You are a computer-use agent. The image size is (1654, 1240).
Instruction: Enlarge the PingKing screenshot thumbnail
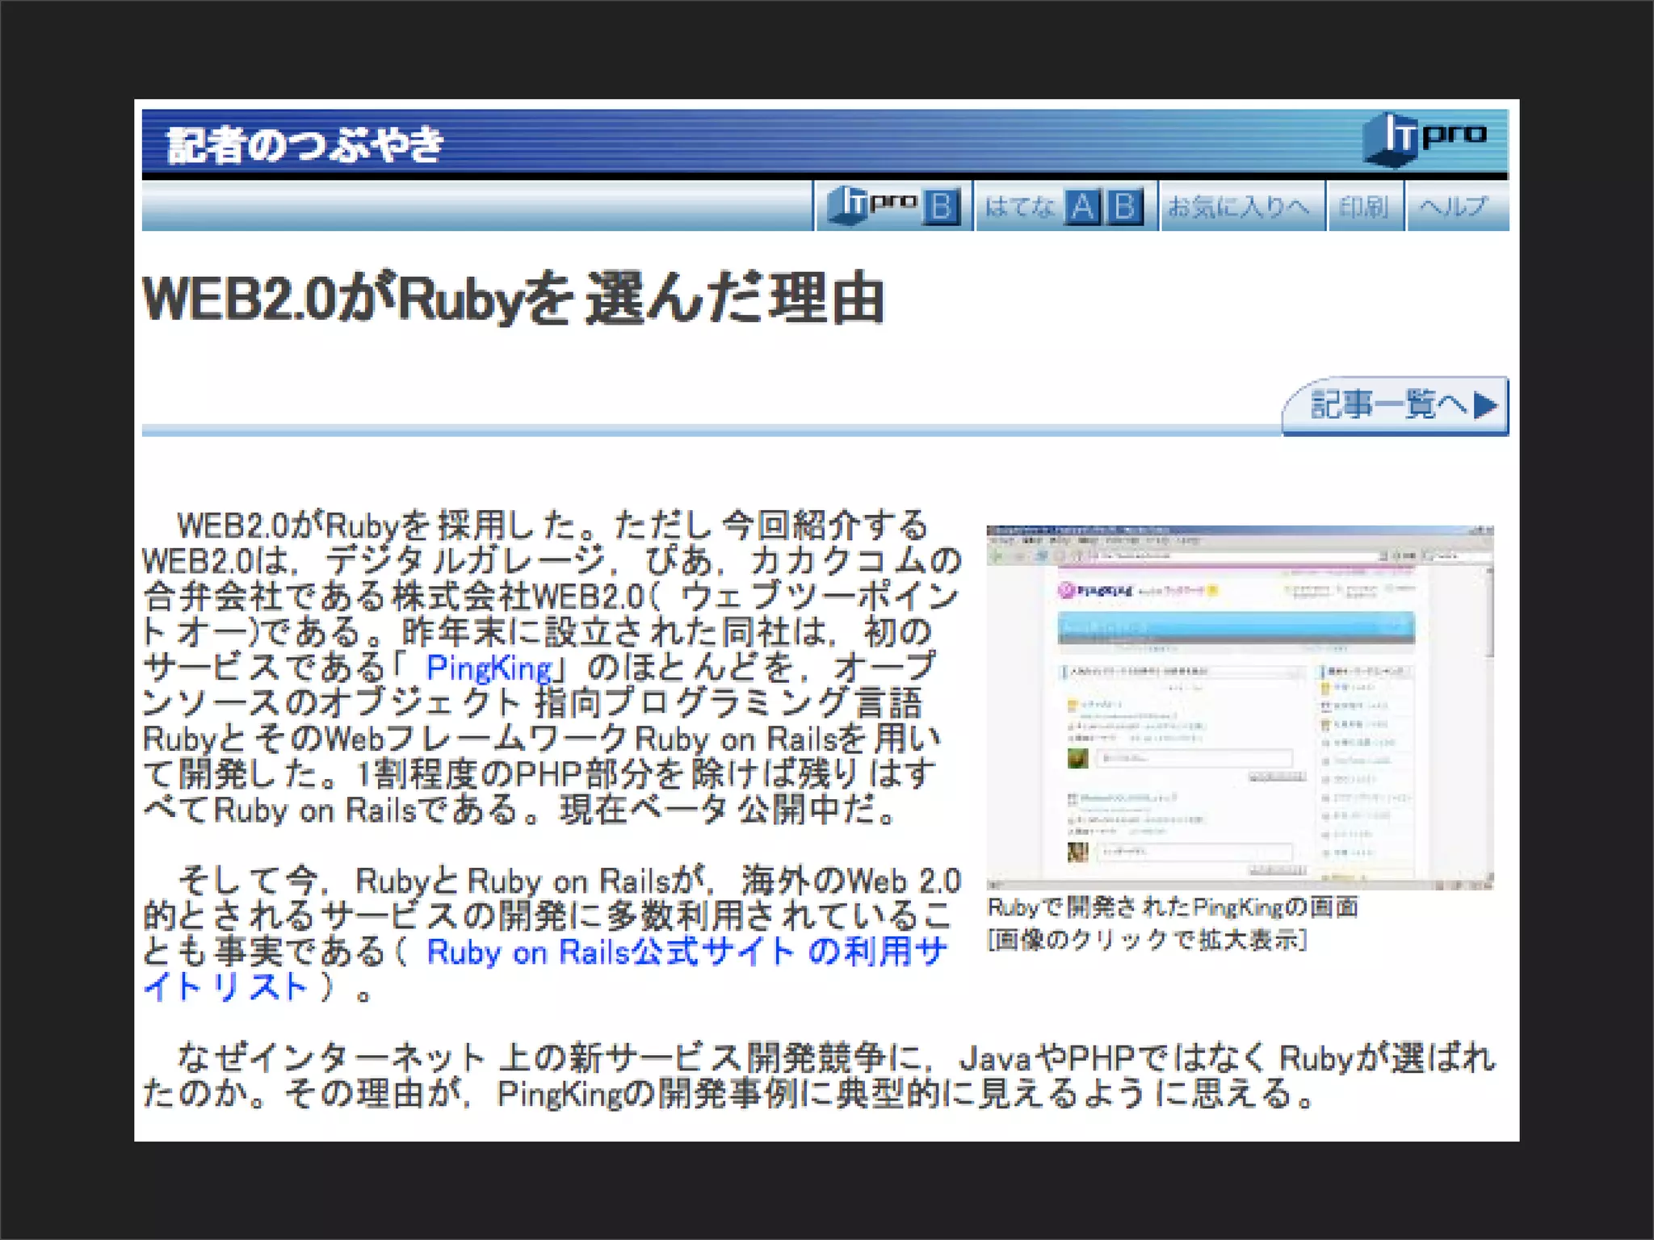(1240, 707)
